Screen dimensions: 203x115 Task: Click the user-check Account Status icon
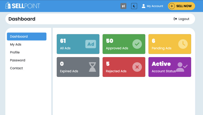click(181, 67)
